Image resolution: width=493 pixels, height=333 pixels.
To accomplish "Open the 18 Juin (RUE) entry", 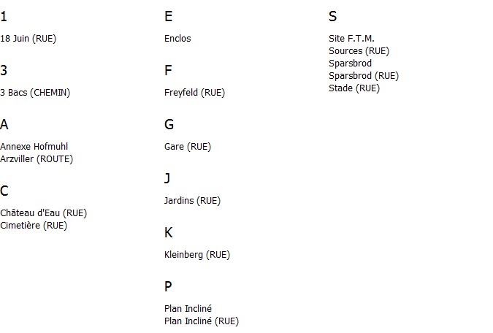I will pos(28,39).
